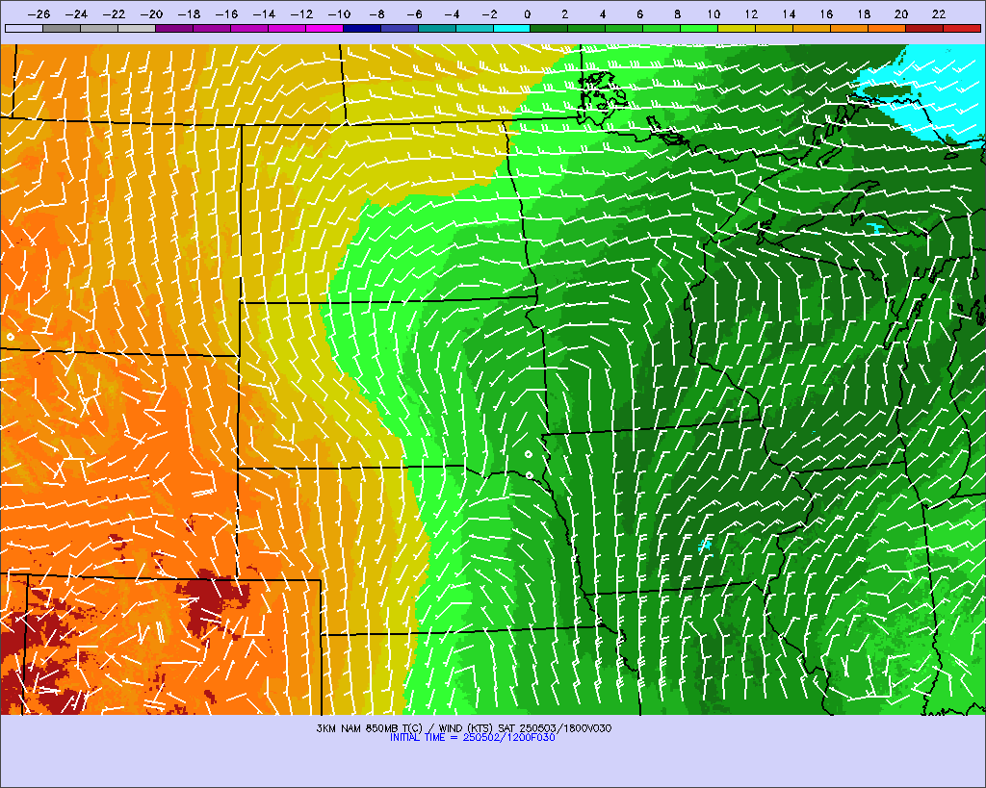
Task: Click the amber swatch between 14 and 16
Action: [x=812, y=28]
